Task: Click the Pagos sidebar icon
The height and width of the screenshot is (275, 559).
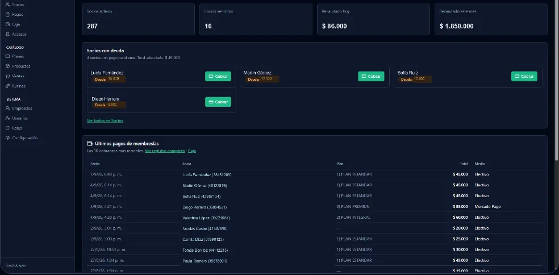Action: pos(7,15)
